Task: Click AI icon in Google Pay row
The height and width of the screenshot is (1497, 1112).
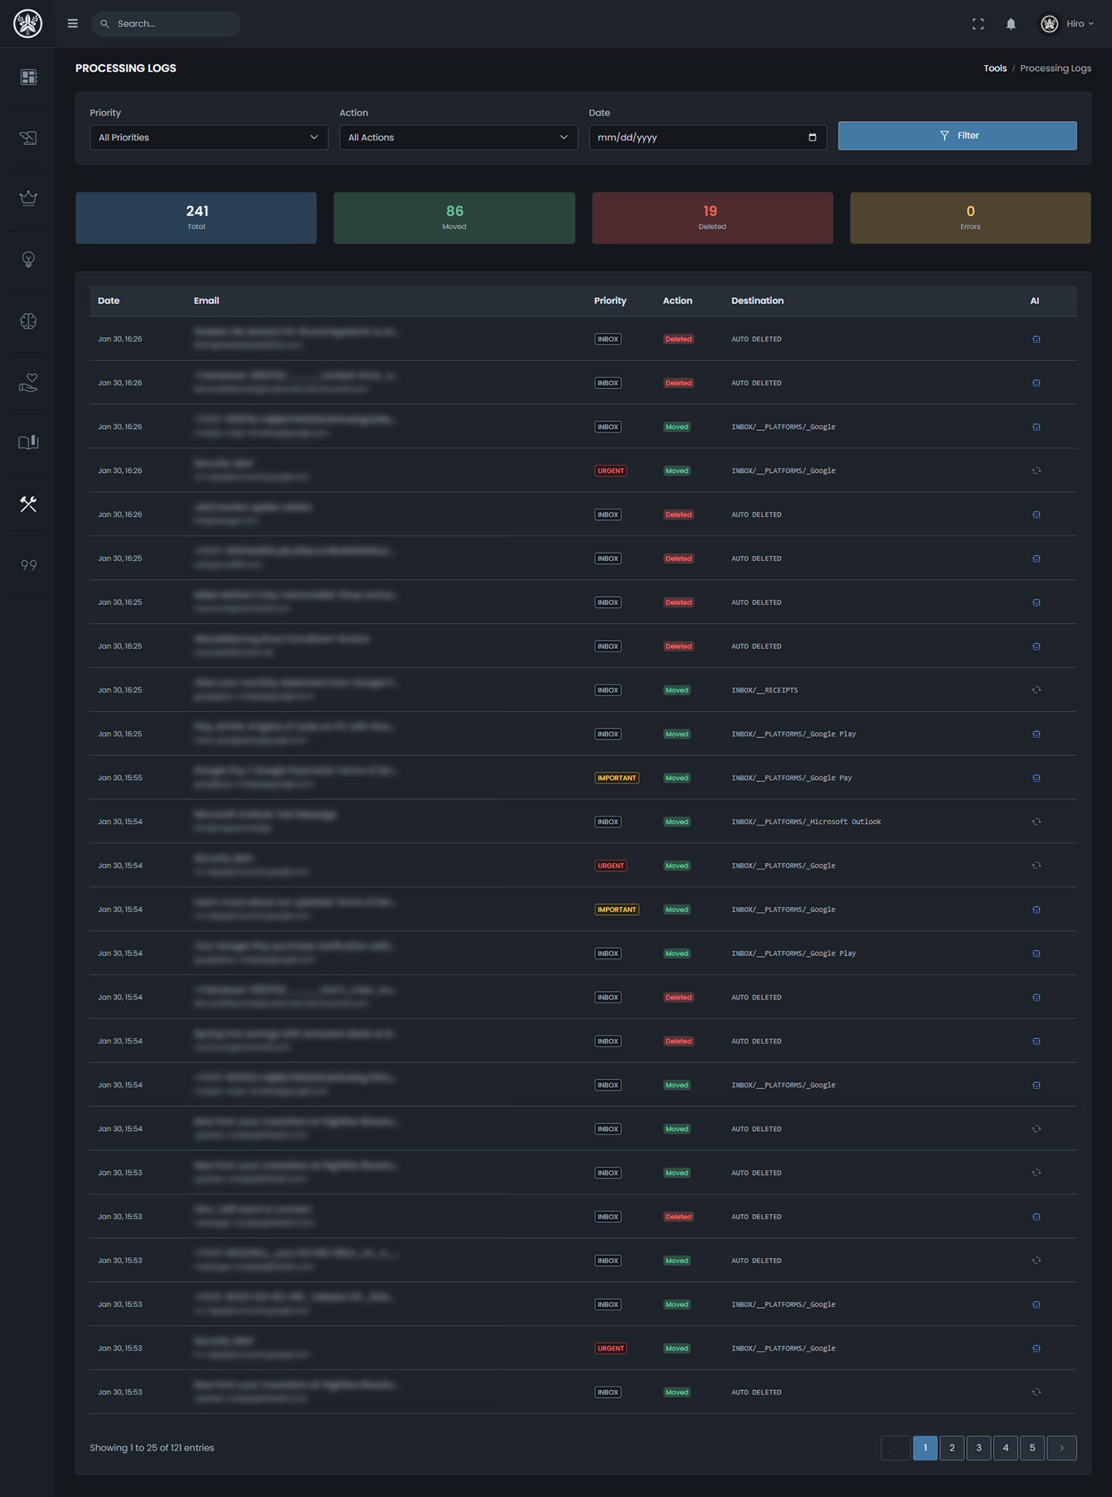Action: tap(1037, 778)
